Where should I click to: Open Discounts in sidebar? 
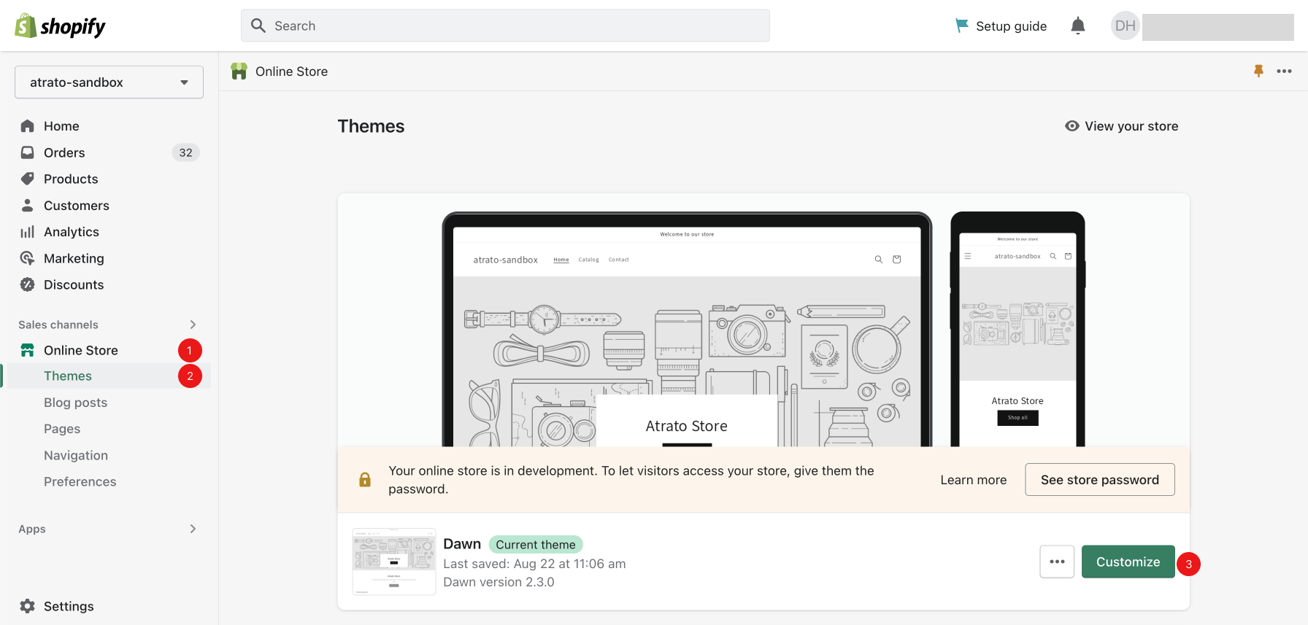pyautogui.click(x=74, y=284)
